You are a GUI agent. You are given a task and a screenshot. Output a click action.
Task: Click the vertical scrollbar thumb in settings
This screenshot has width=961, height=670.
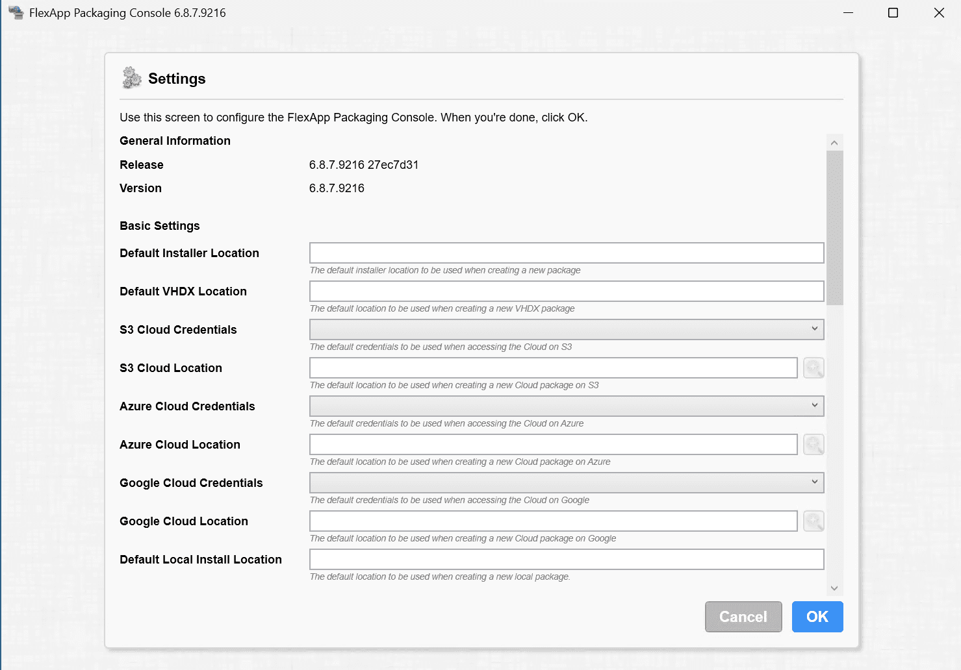pyautogui.click(x=834, y=227)
